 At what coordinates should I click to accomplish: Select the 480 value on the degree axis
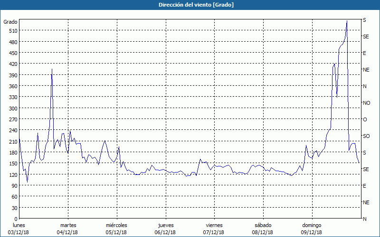pos(13,42)
